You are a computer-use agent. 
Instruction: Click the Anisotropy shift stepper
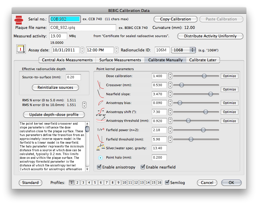(x=170, y=112)
